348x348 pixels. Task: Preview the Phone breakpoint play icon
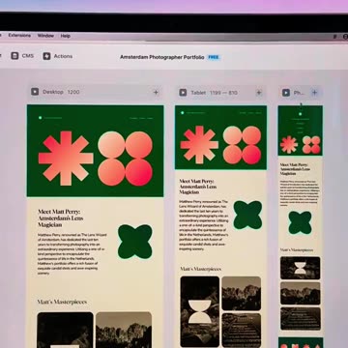(x=286, y=93)
